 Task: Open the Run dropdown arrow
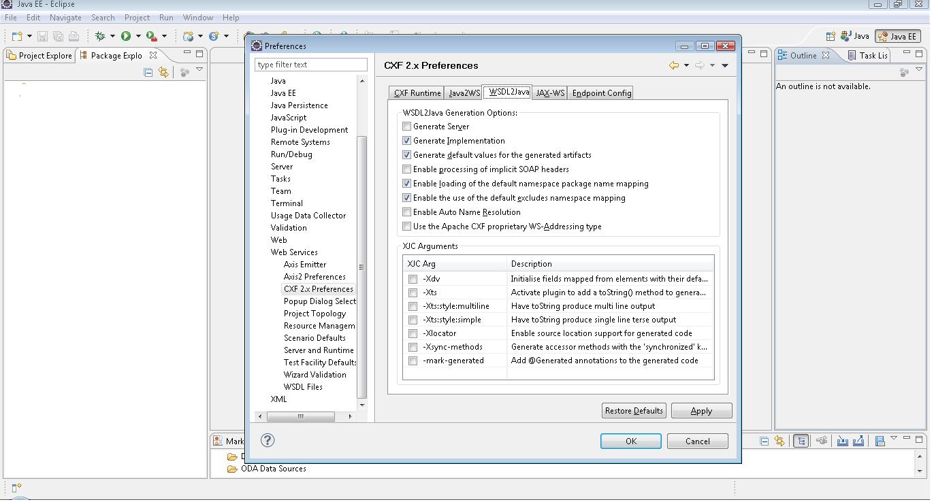pyautogui.click(x=138, y=36)
